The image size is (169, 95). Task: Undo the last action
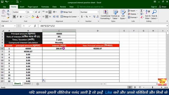tap(6, 2)
